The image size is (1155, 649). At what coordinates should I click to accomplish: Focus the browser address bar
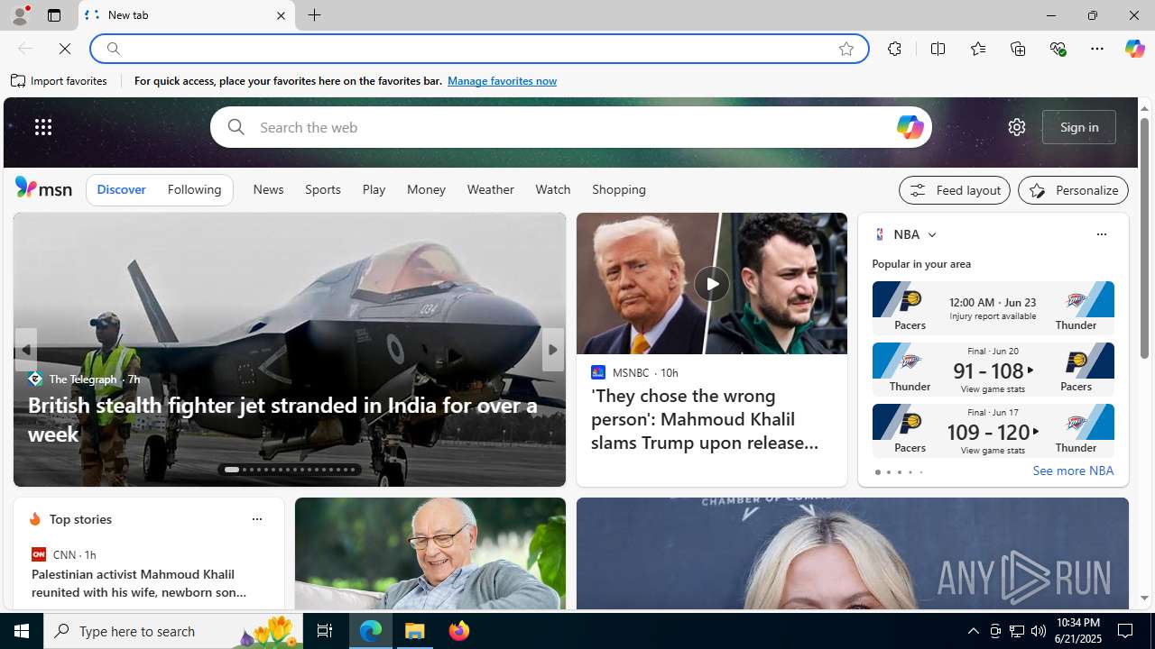(x=478, y=49)
